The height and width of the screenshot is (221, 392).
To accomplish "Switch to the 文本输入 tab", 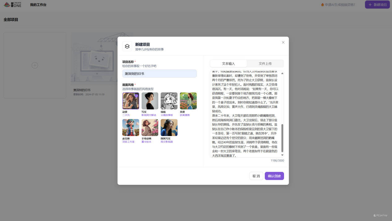I will (228, 63).
